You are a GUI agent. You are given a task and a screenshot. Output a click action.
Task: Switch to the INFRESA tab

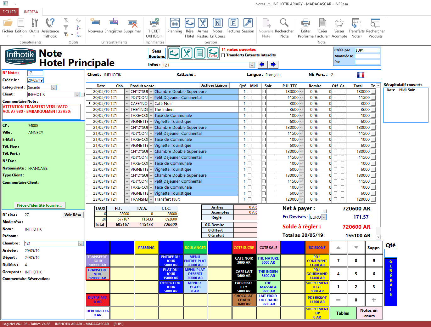(31, 12)
